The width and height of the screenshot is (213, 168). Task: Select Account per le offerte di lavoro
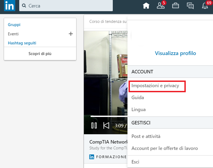click(165, 148)
